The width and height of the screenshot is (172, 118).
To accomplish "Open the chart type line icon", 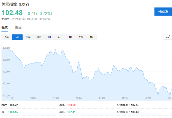I will [x=167, y=37].
